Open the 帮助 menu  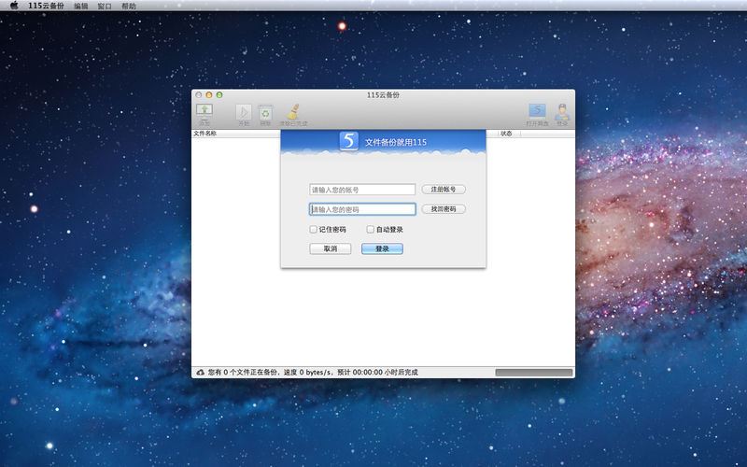point(129,6)
